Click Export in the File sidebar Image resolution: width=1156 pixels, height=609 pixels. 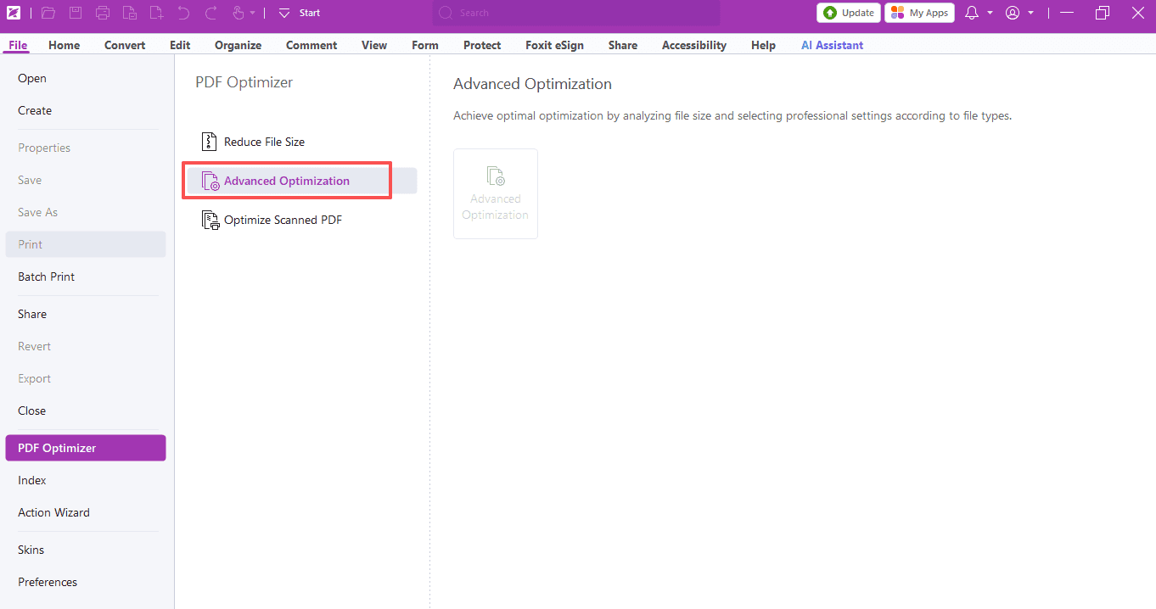tap(86, 378)
